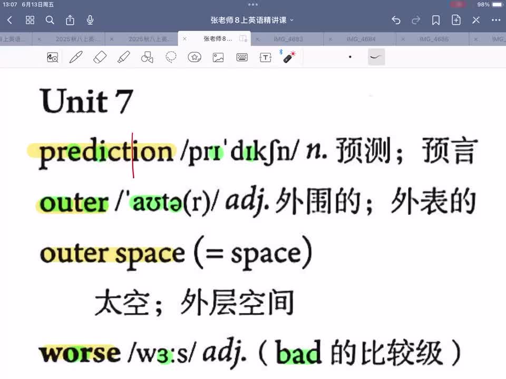
Task: Open split view icon on active tab
Action: click(243, 38)
